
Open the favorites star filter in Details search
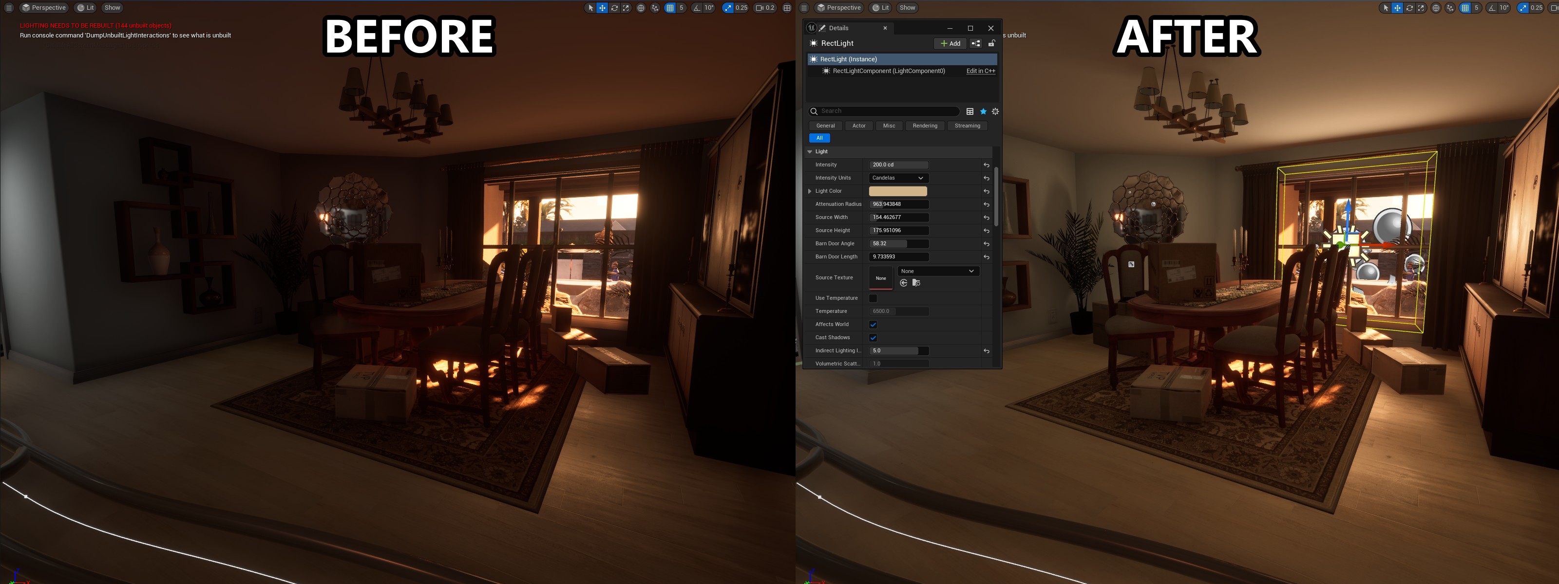point(984,112)
